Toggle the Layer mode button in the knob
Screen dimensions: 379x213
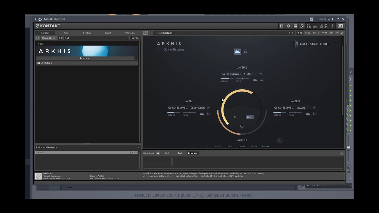click(x=250, y=117)
